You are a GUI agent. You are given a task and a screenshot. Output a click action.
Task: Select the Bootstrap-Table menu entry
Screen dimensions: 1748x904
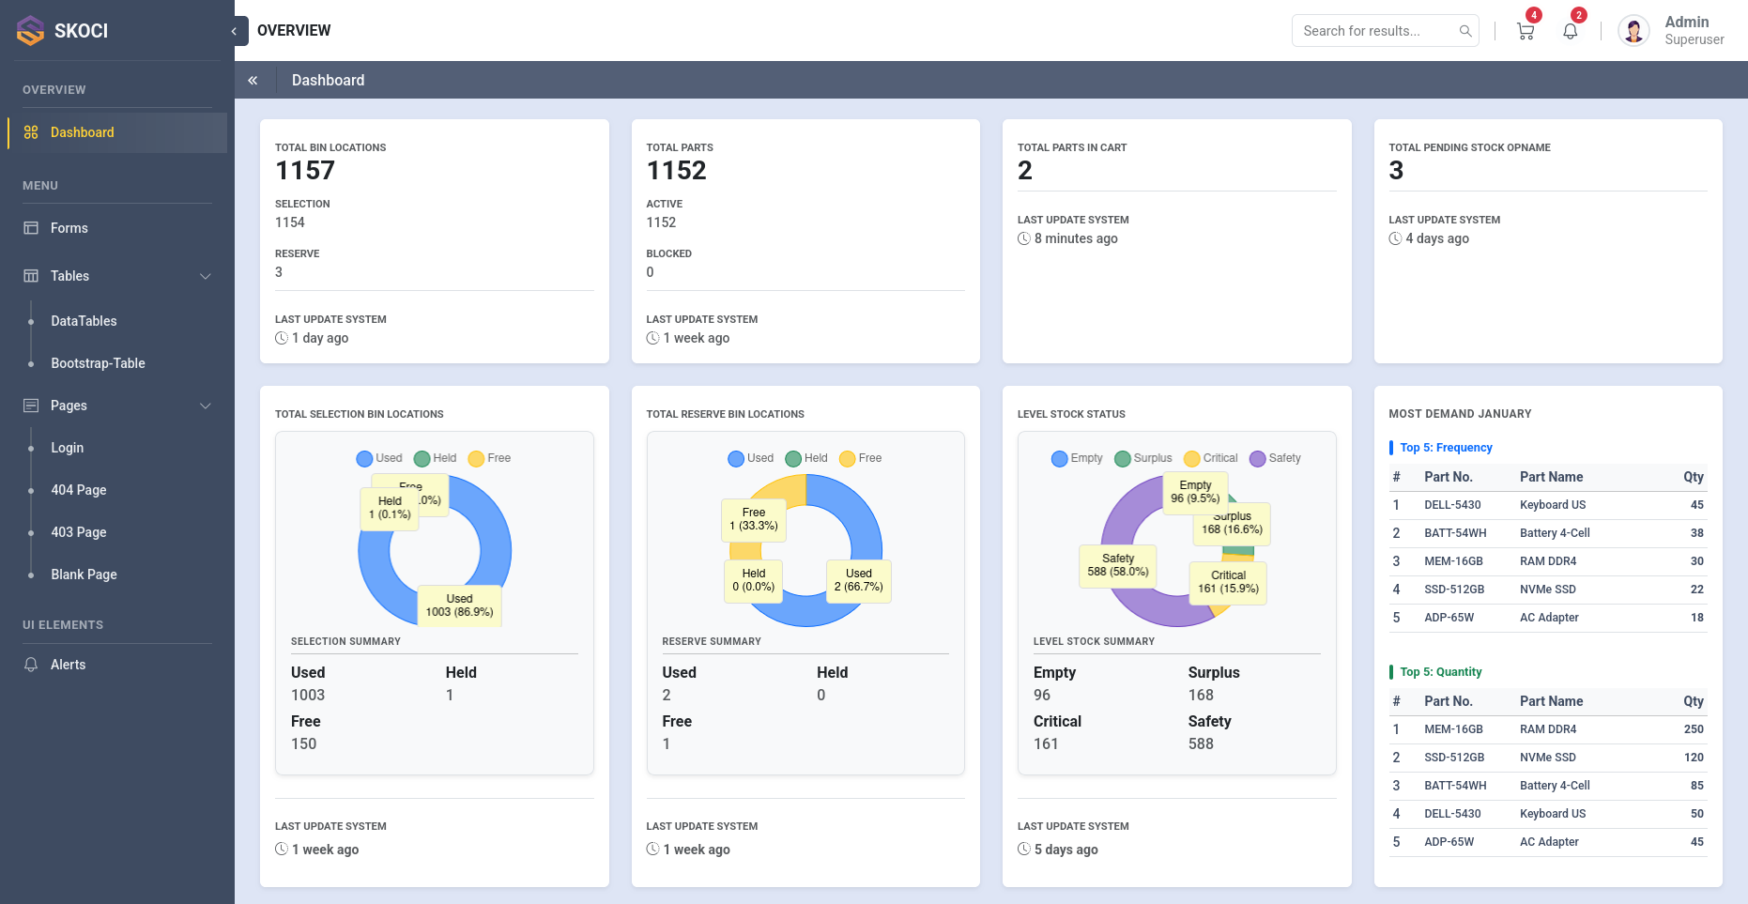[x=98, y=363]
